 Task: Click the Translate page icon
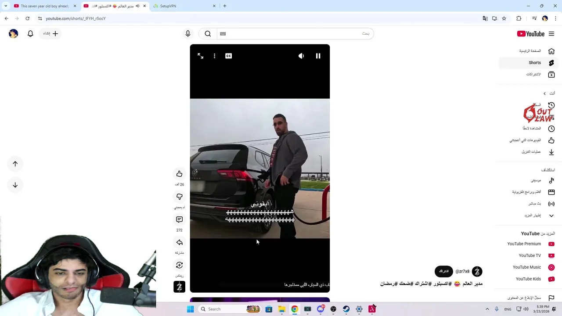[485, 18]
